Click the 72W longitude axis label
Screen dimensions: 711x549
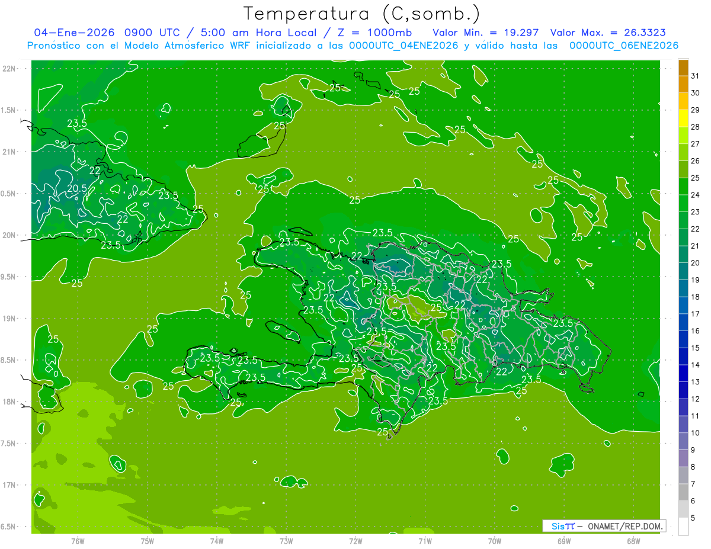pyautogui.click(x=355, y=541)
